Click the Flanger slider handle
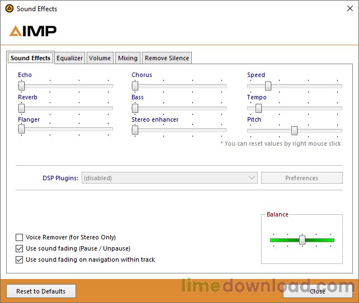The width and height of the screenshot is (359, 303). click(21, 129)
